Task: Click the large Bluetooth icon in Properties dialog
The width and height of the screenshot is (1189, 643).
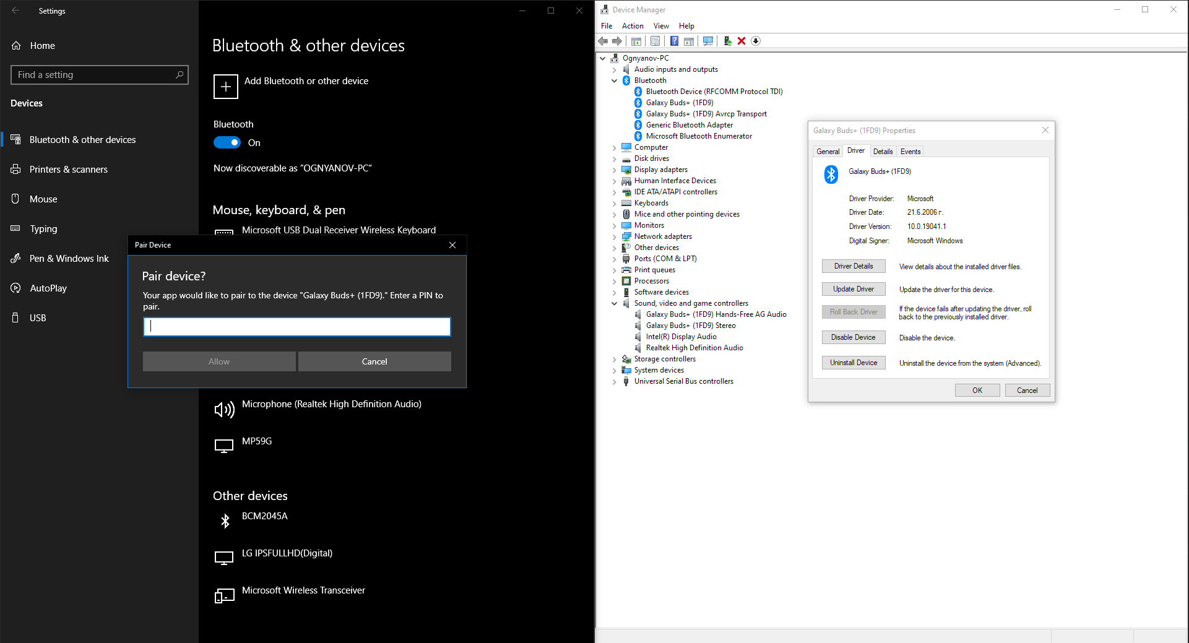Action: [831, 175]
